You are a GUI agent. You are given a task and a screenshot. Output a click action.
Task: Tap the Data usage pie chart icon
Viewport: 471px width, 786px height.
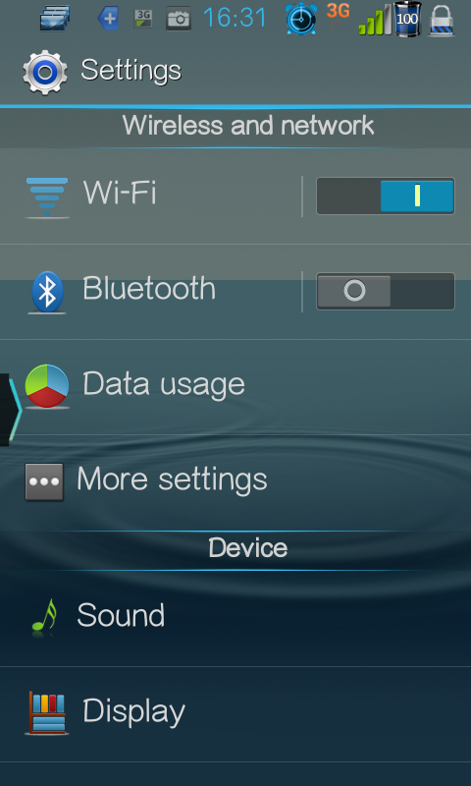pyautogui.click(x=47, y=386)
